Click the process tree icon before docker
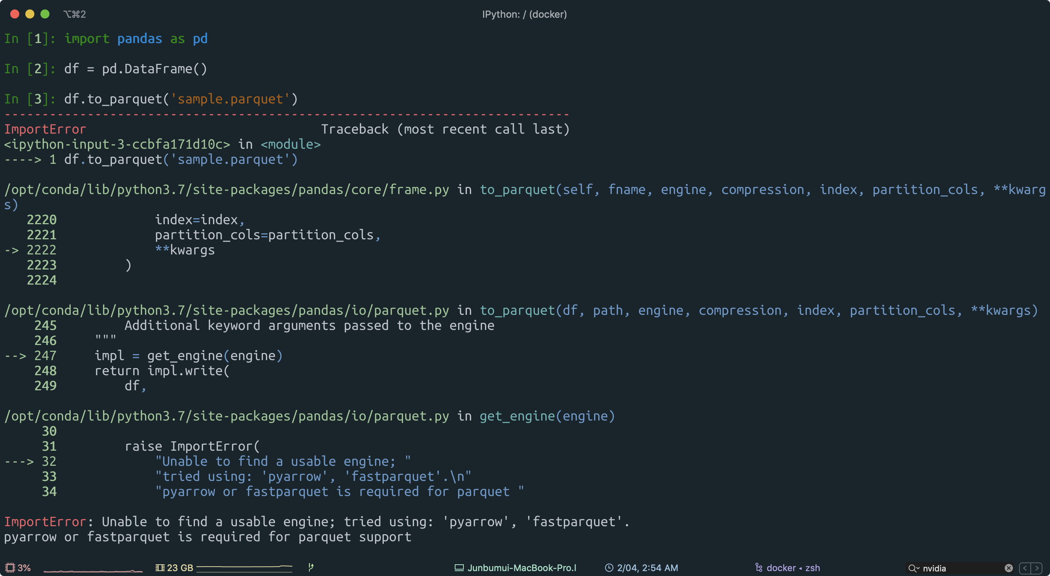 tap(759, 567)
